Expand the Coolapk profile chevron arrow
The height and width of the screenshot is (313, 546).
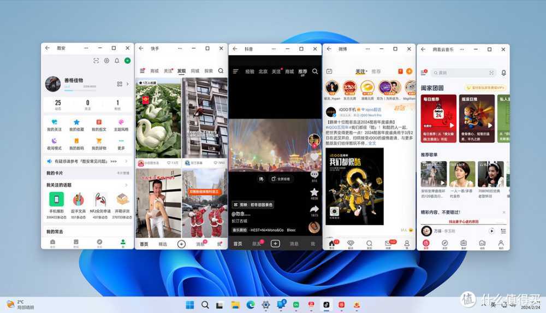(127, 84)
